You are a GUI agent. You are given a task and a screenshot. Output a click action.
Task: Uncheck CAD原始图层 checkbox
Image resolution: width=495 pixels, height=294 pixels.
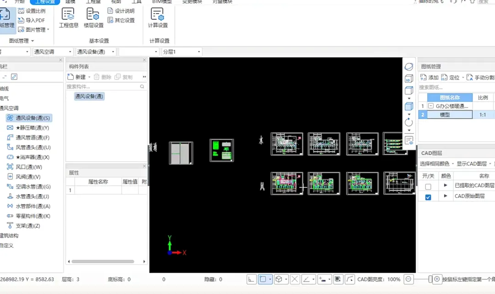(428, 197)
